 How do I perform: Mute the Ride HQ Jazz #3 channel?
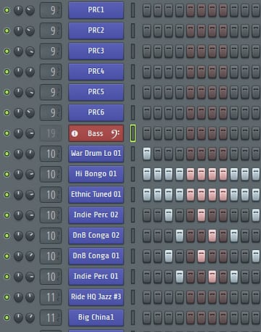click(7, 297)
